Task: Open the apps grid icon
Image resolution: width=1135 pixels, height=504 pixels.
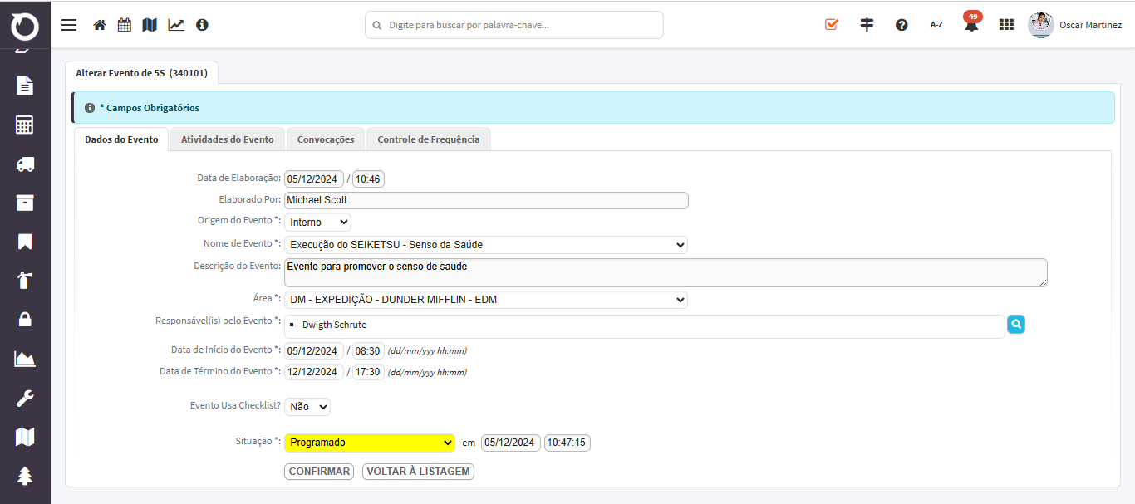Action: [1006, 25]
